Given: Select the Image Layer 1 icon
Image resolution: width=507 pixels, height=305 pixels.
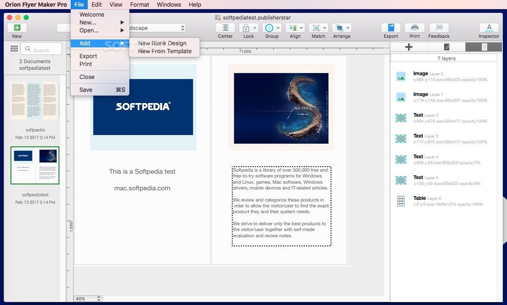Looking at the screenshot, I should tap(401, 97).
